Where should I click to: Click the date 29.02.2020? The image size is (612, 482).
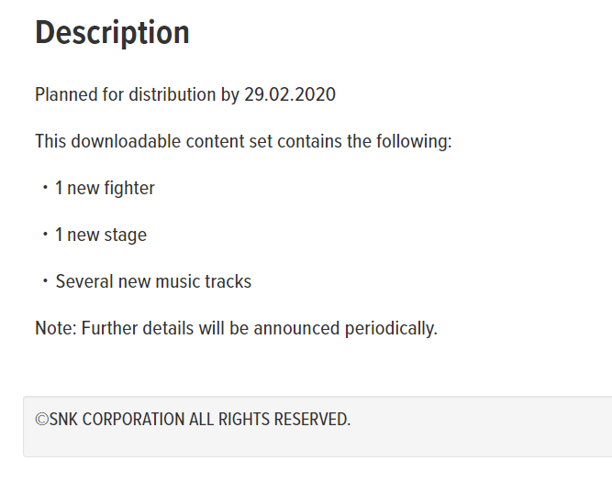point(291,95)
